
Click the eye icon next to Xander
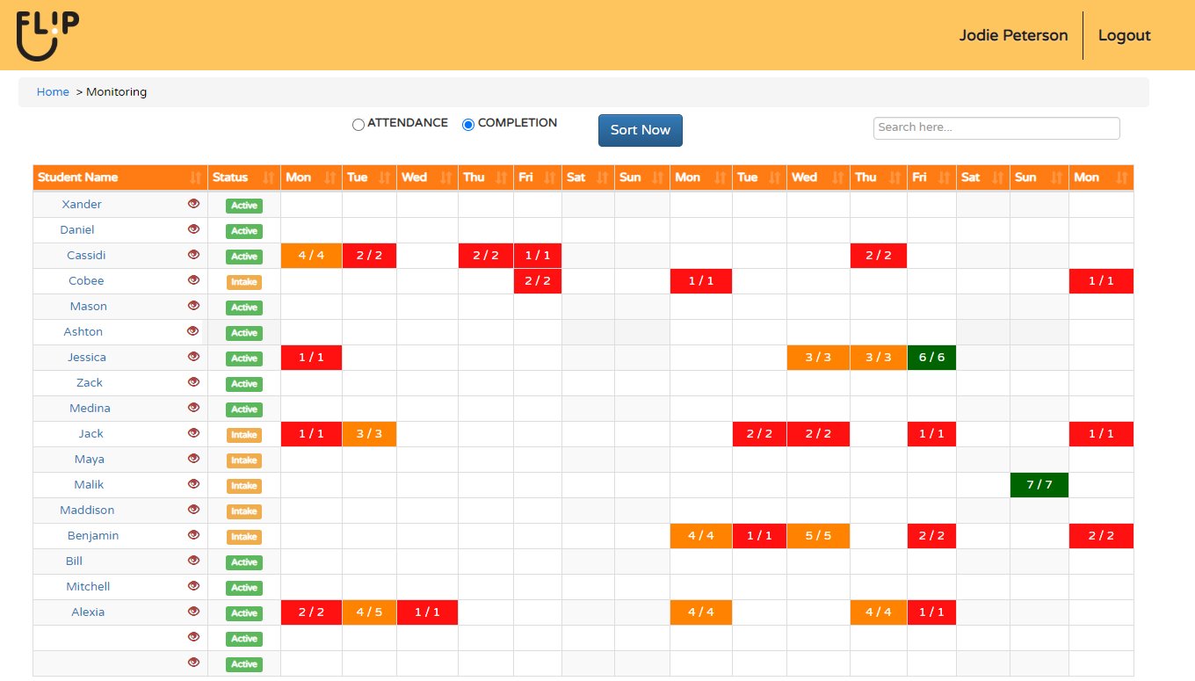coord(193,204)
